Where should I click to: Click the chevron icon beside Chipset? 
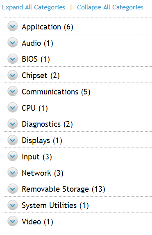click(x=13, y=75)
